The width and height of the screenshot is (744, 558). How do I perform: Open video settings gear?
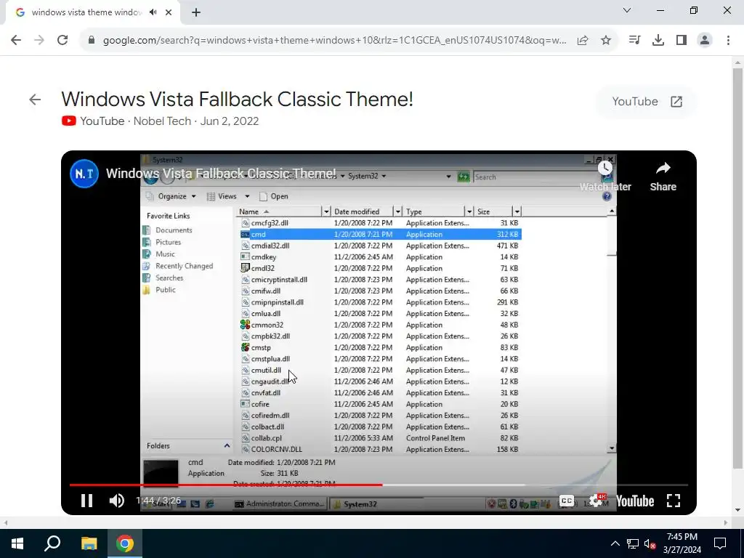[x=596, y=501]
